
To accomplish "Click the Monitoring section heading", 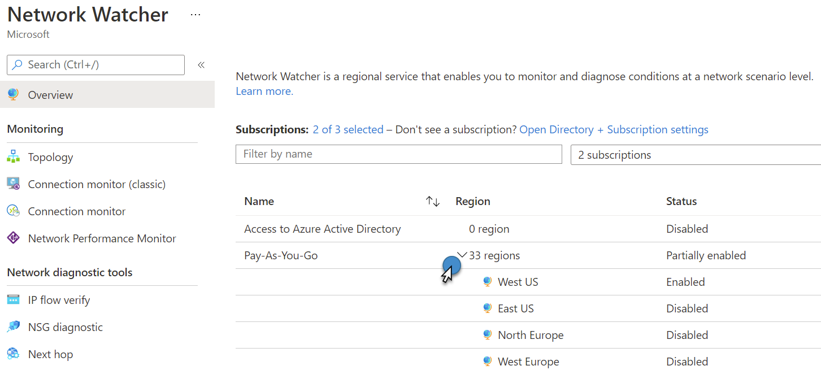I will coord(35,129).
